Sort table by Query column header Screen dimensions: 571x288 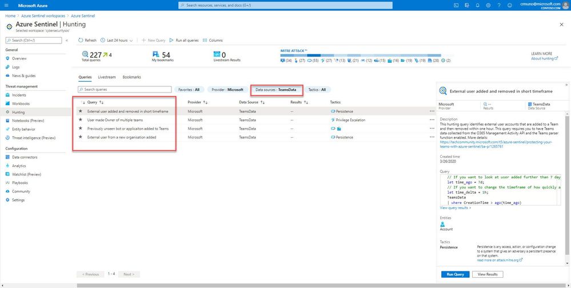95,102
